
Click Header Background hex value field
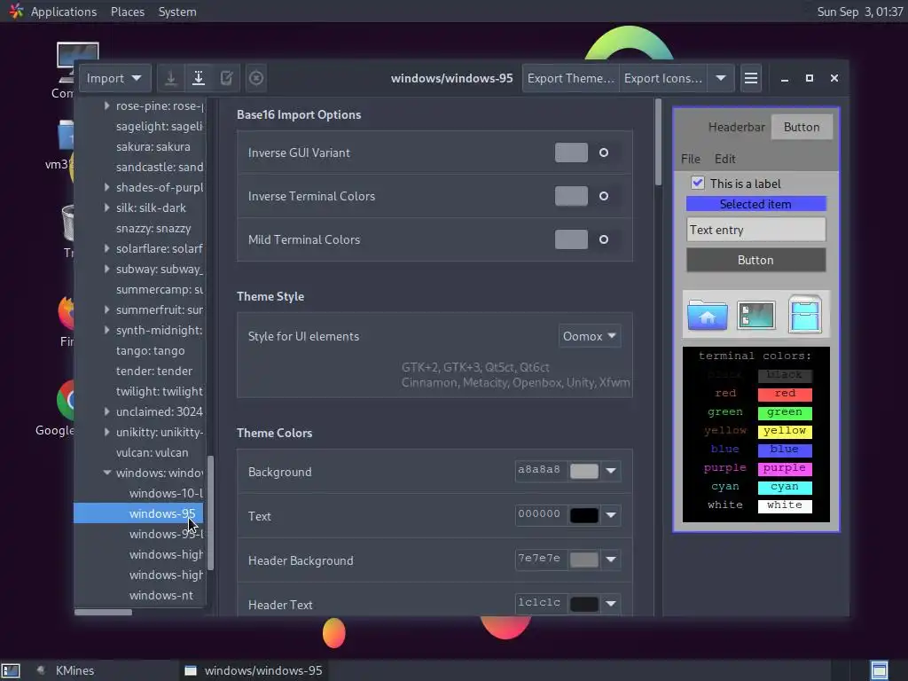coord(540,559)
